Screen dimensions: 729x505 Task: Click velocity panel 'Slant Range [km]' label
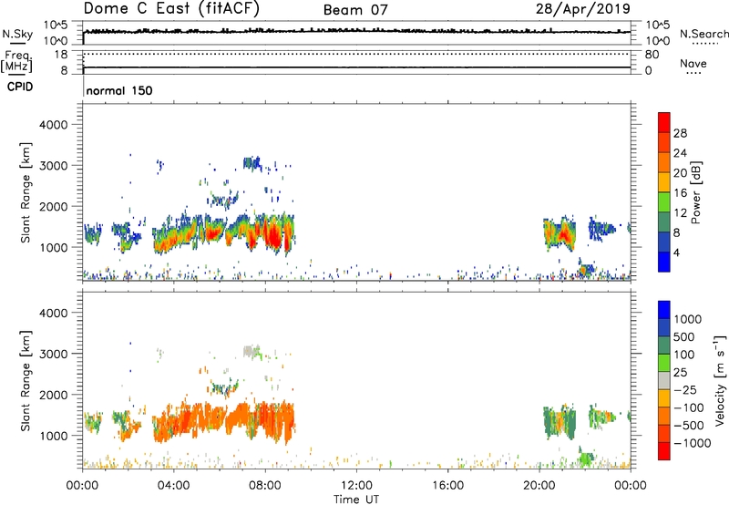(x=26, y=381)
